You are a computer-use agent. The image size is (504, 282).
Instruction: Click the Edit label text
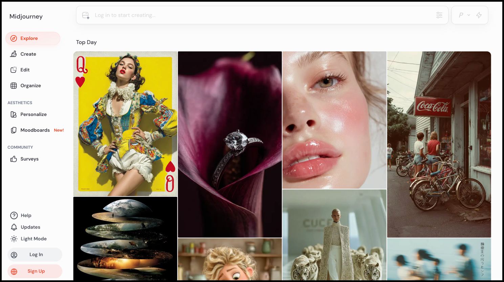point(25,70)
